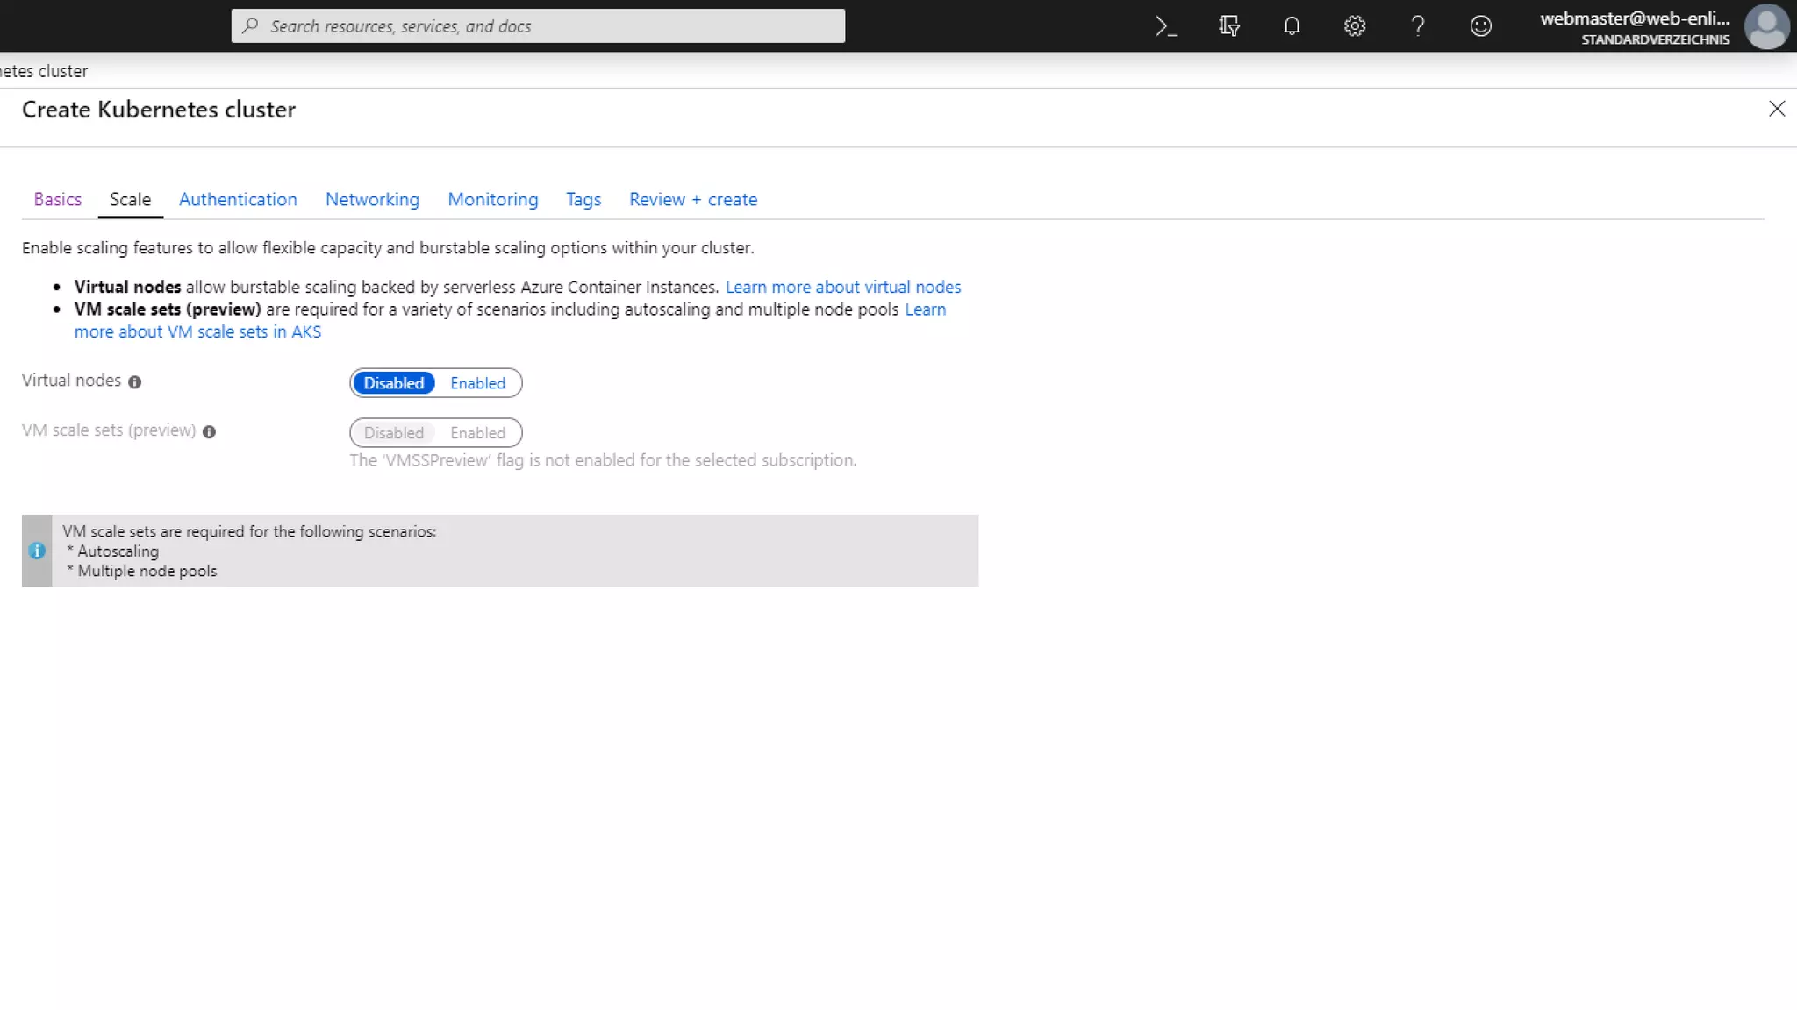The width and height of the screenshot is (1797, 1010).
Task: Close the Create Kubernetes cluster blade
Action: pyautogui.click(x=1776, y=109)
